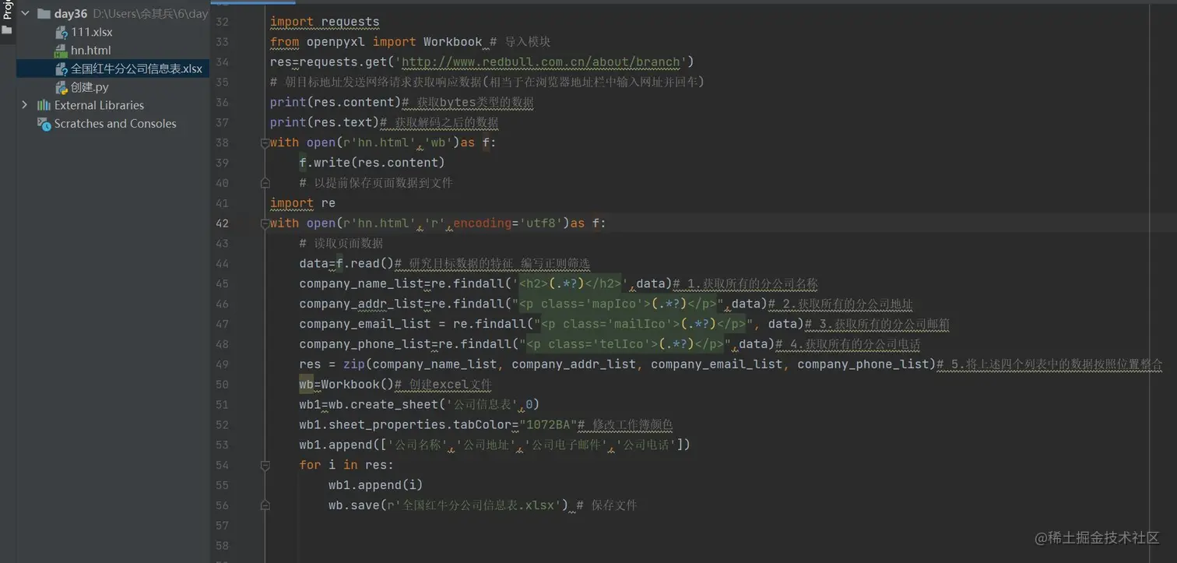Select the day36 folder icon
1177x563 pixels.
(x=44, y=14)
